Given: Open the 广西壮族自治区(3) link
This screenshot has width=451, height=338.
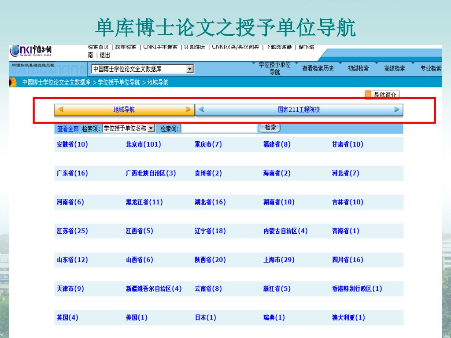Looking at the screenshot, I should pos(151,173).
